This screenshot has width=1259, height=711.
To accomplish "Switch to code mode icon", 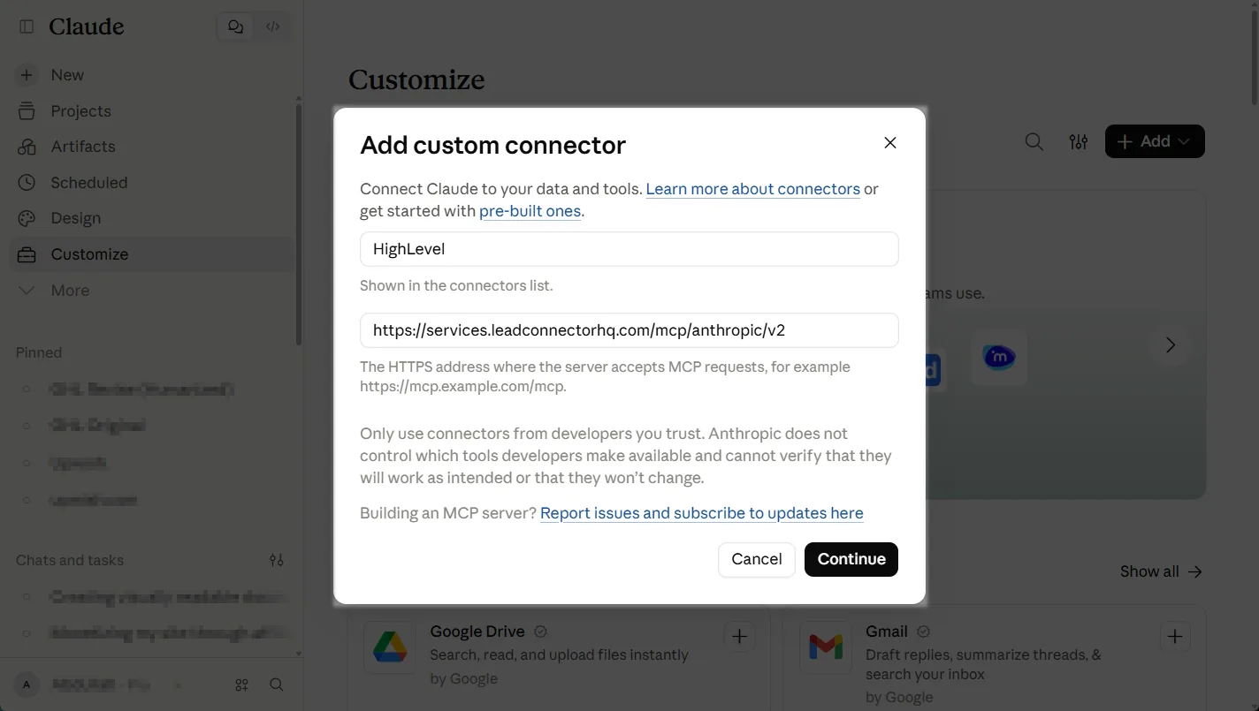I will click(273, 26).
